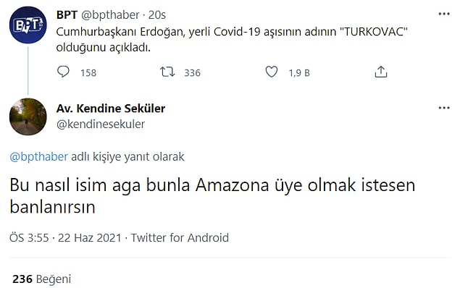Click the Twitter for Android source link
The height and width of the screenshot is (288, 460).
point(180,237)
